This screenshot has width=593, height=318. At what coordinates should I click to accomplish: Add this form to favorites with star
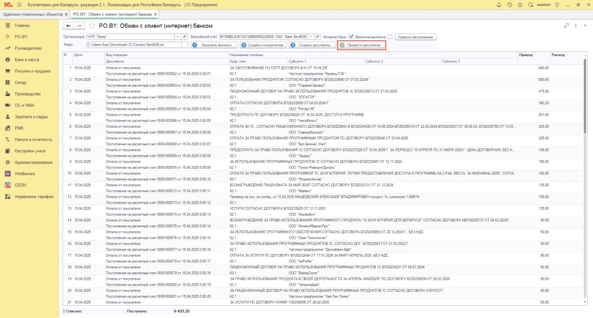[91, 26]
